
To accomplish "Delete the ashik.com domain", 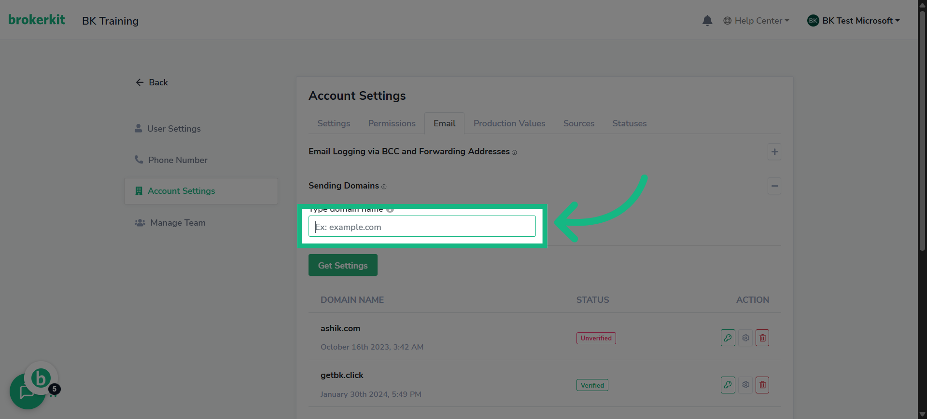I will click(x=762, y=338).
